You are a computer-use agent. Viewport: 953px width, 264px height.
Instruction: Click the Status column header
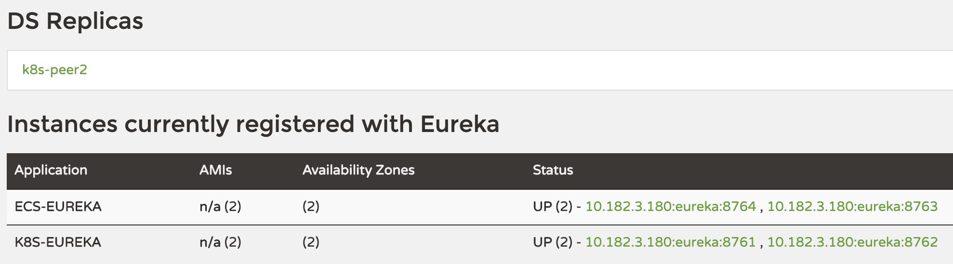pos(553,170)
